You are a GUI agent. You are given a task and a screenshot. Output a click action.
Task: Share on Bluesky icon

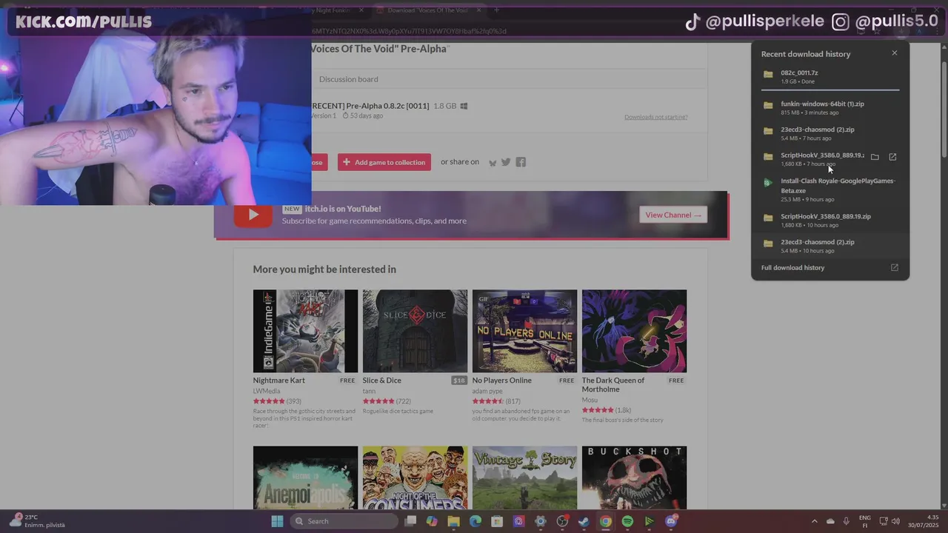(x=493, y=162)
